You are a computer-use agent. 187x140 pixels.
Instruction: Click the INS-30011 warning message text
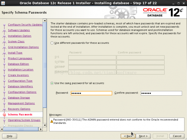pos(116,121)
